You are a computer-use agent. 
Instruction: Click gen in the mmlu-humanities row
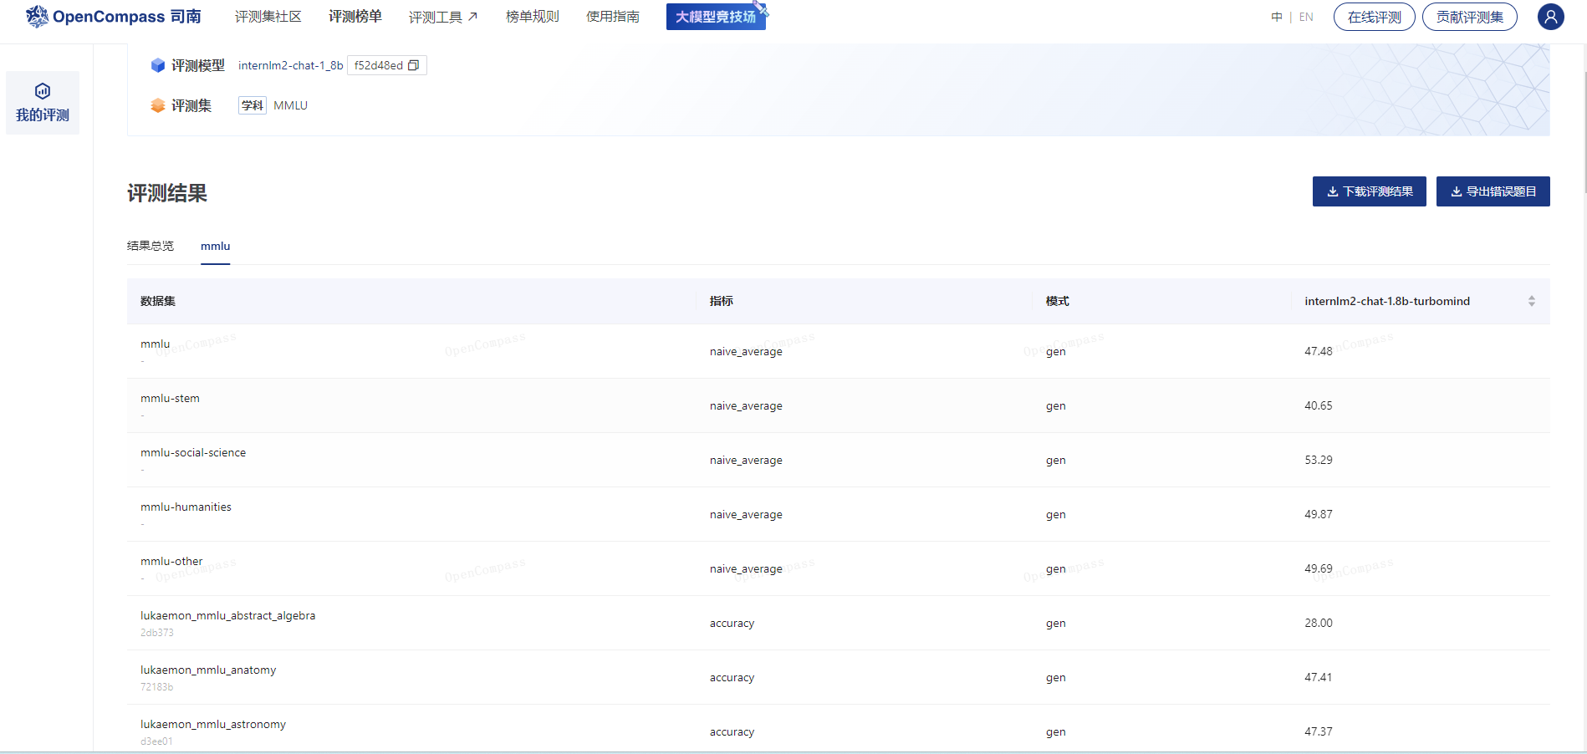pyautogui.click(x=1056, y=515)
